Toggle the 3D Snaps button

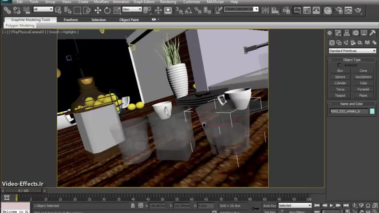pos(179,10)
